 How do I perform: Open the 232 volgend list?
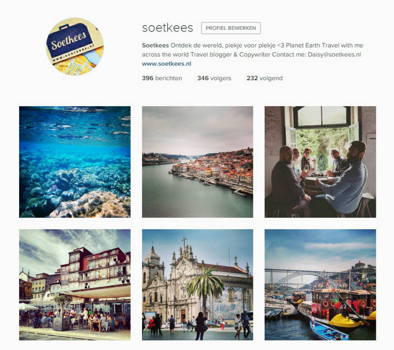[265, 78]
